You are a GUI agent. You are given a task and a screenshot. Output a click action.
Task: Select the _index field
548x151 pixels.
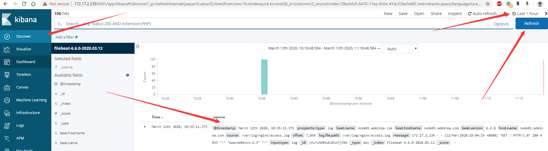point(65,104)
